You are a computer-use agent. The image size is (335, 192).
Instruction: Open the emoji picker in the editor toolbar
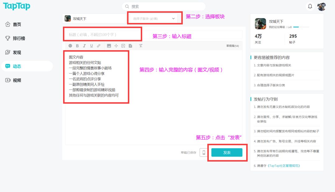click(x=70, y=46)
